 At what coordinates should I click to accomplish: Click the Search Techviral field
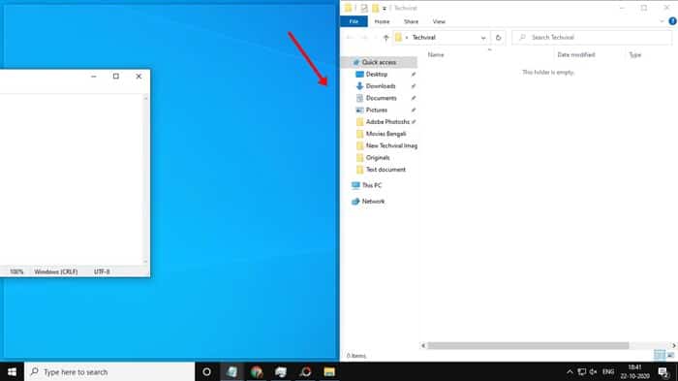point(592,38)
